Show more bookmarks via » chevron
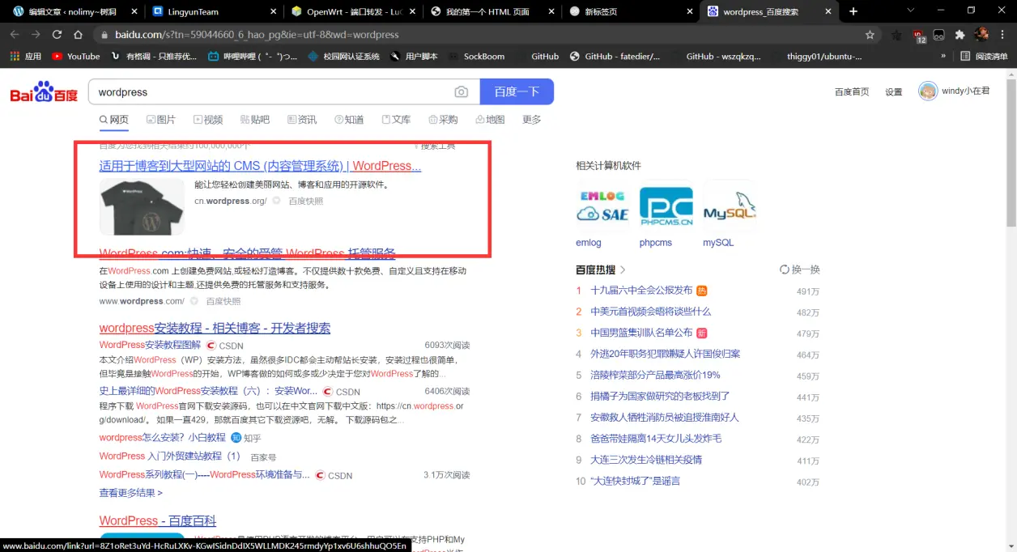The image size is (1017, 552). point(943,57)
